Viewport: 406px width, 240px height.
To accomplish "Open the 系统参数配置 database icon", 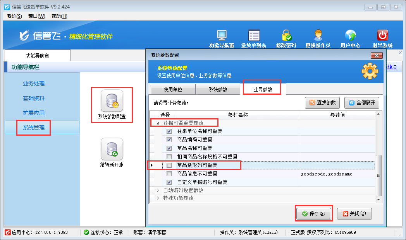I will point(112,101).
